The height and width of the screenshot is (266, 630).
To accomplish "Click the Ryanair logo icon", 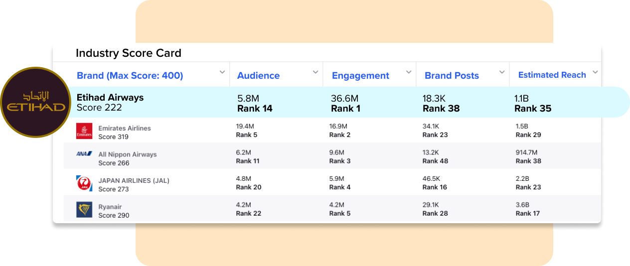I will [84, 210].
